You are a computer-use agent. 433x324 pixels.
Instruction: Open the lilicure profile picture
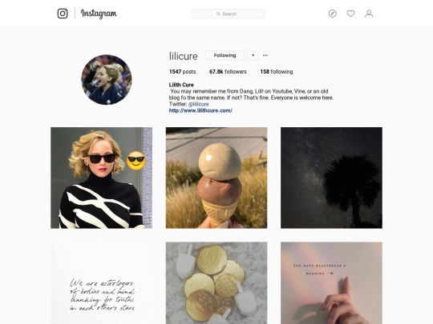click(107, 80)
